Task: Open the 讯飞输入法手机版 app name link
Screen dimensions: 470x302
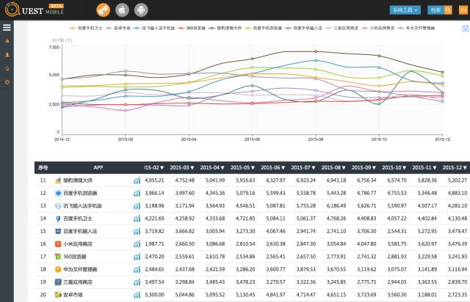Action: [x=82, y=206]
